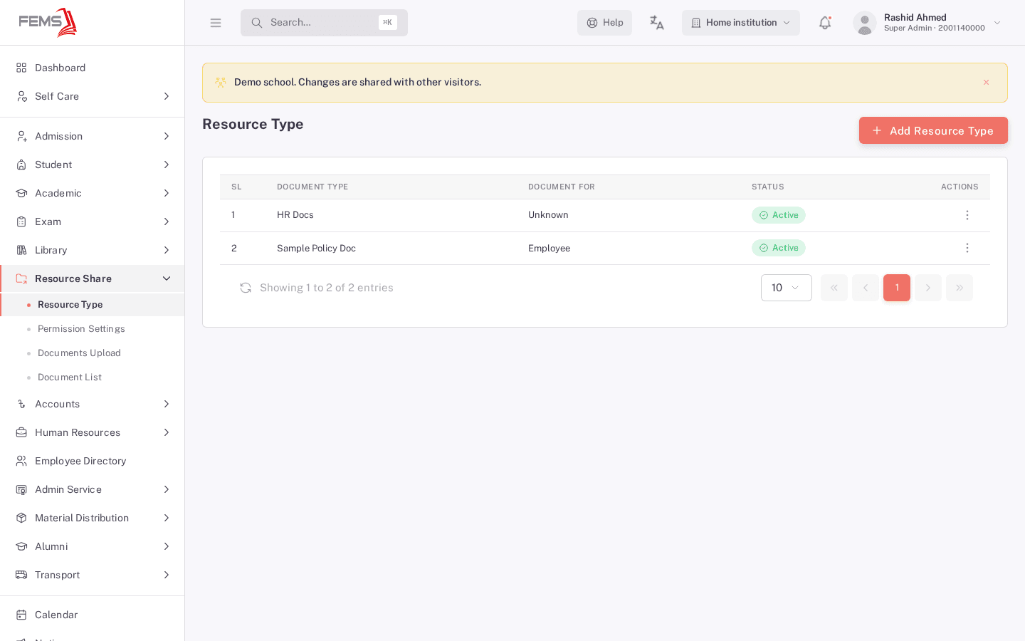The height and width of the screenshot is (641, 1025).
Task: Expand the Academic menu
Action: 93,193
